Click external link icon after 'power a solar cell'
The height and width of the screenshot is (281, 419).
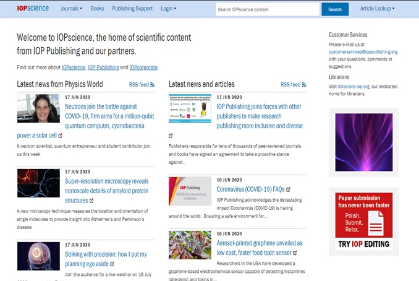[x=61, y=136]
